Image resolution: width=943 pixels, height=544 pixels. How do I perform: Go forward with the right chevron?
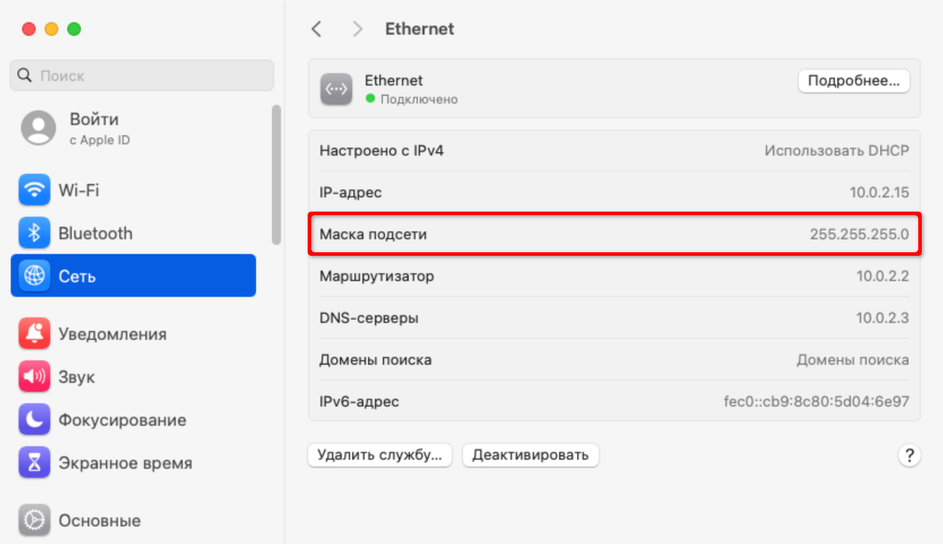point(357,29)
